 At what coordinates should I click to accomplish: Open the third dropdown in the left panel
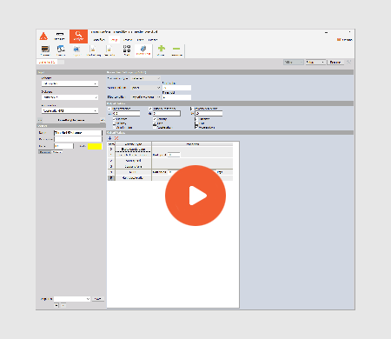click(70, 110)
